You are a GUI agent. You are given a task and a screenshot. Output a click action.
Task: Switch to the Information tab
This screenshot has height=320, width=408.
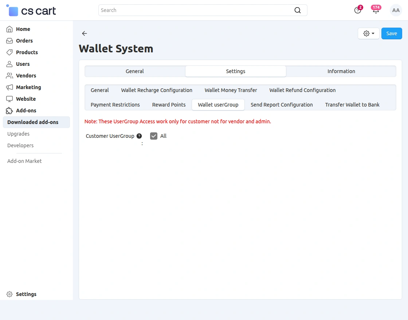[x=341, y=71]
